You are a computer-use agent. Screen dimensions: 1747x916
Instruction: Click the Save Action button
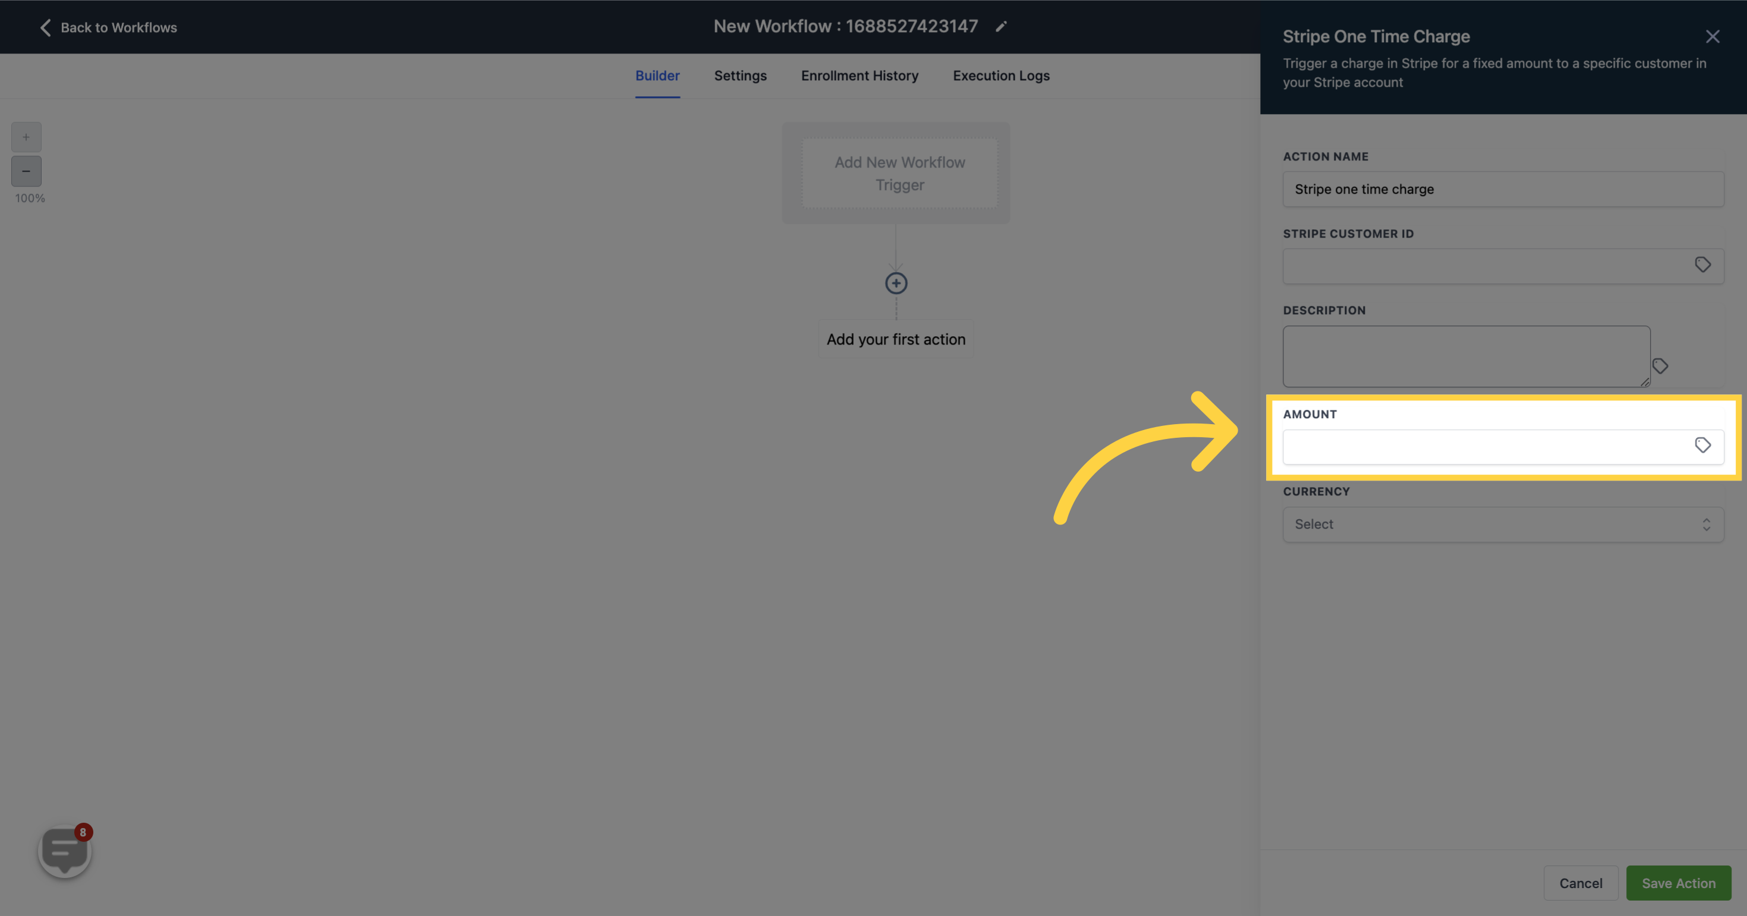click(x=1678, y=883)
